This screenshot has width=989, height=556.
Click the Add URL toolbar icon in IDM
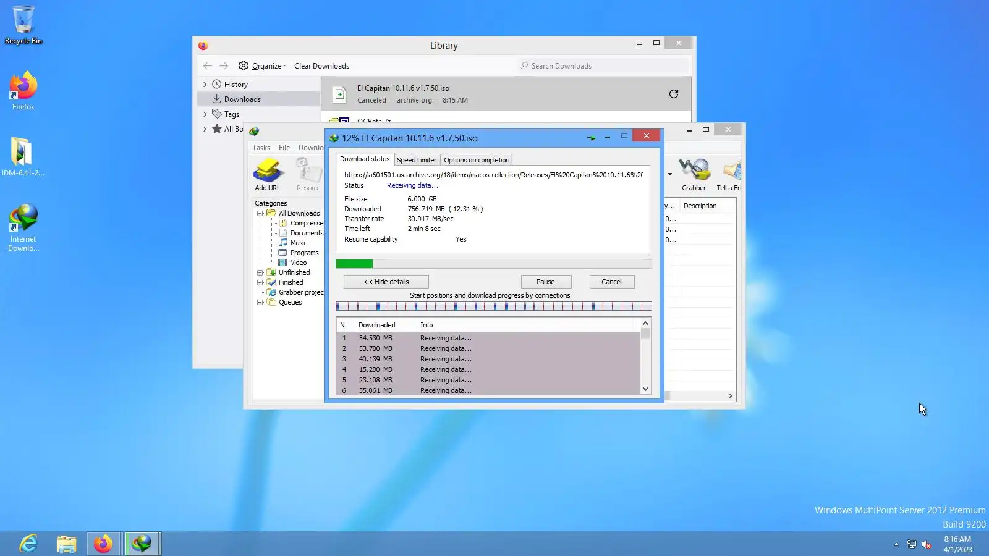(268, 174)
